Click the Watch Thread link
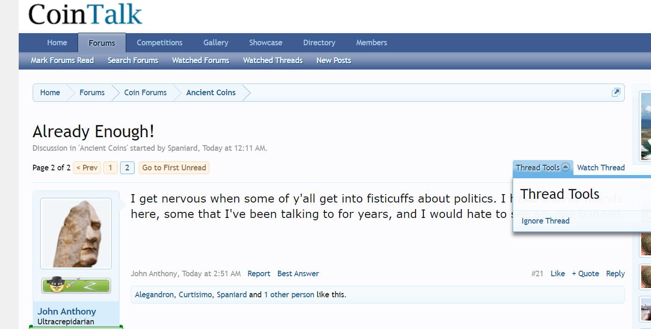Screen dimensions: 651x329 (601, 168)
